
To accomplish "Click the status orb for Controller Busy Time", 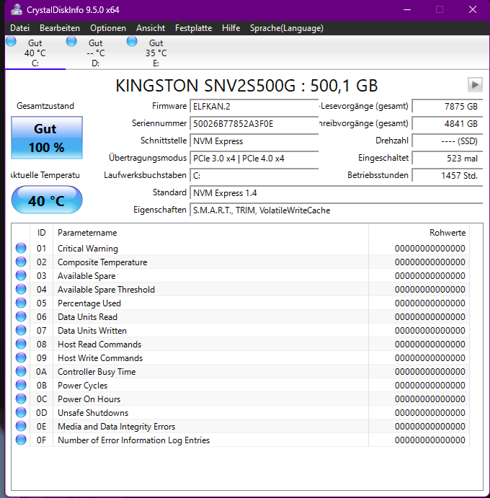I will (x=21, y=371).
